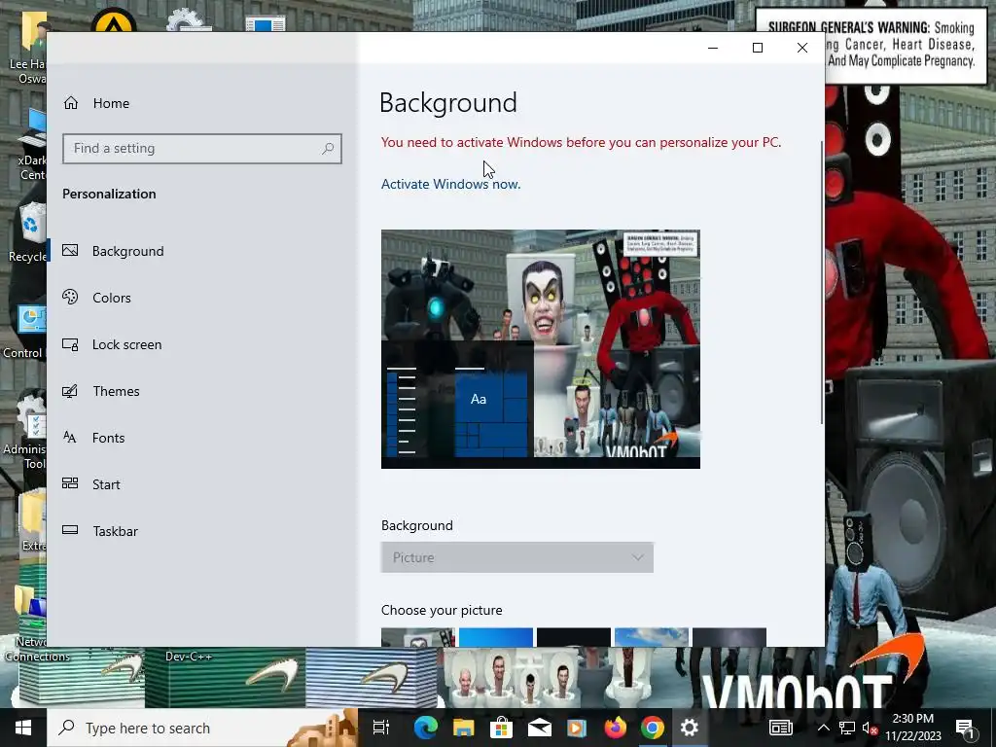The image size is (996, 747).
Task: Launch Google Chrome from the taskbar
Action: point(653,728)
